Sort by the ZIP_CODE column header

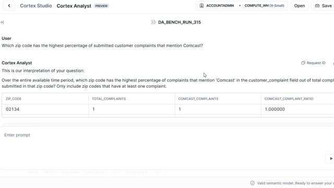point(14,99)
